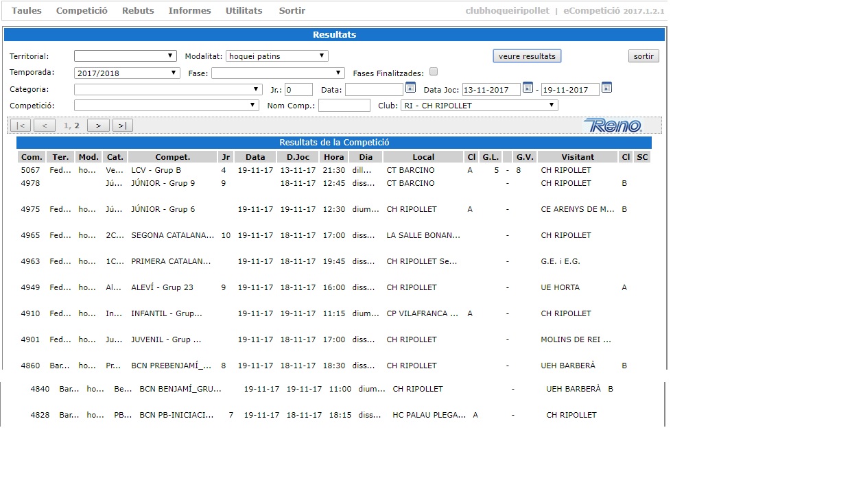
Task: Click the start date field 13-11-2017
Action: (491, 89)
